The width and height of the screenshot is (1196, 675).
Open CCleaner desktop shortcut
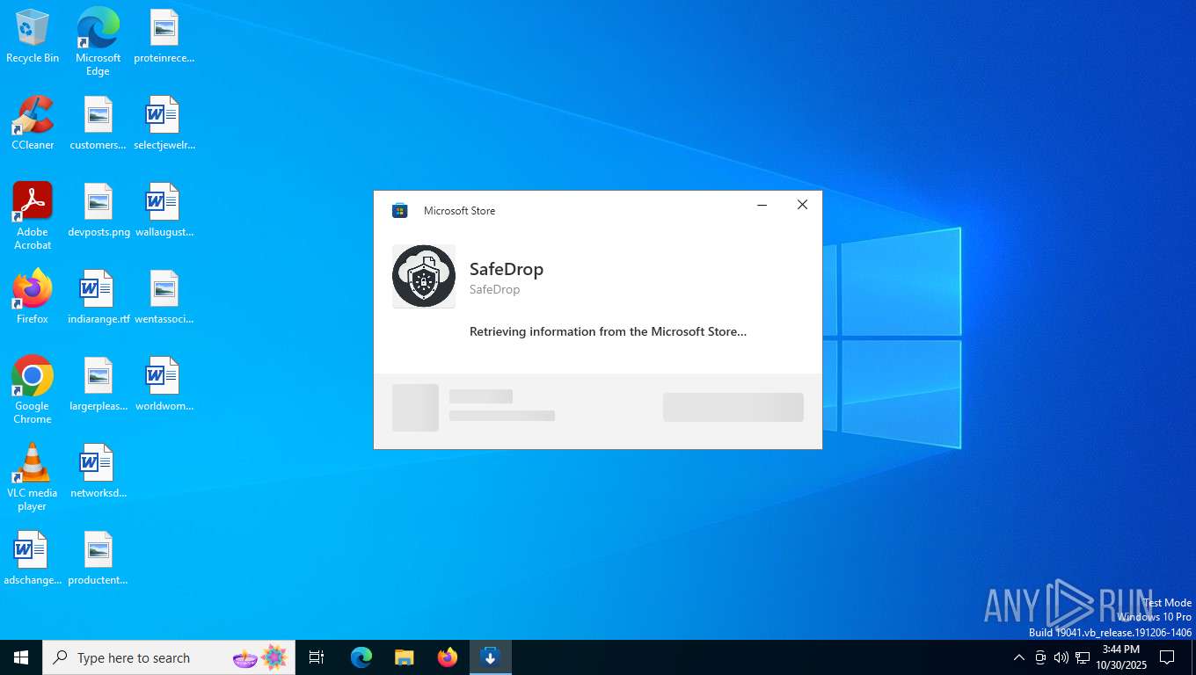click(33, 123)
